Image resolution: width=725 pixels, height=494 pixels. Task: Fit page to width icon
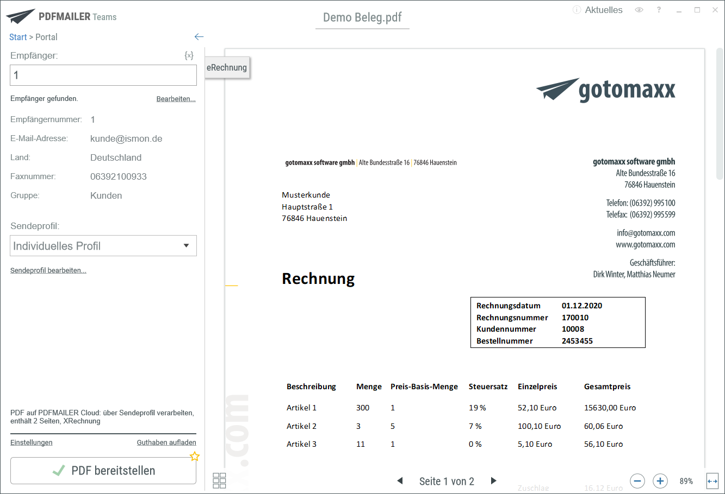[x=712, y=481]
